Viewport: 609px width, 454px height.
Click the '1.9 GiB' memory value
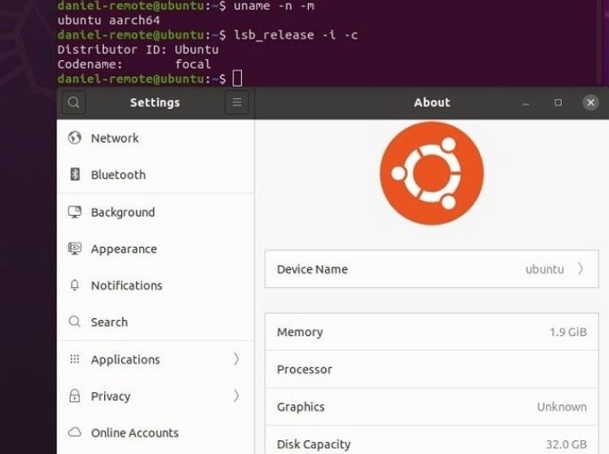point(568,332)
